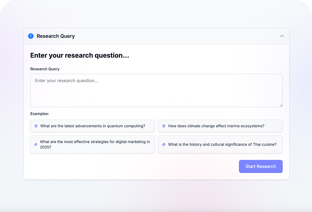Click the Enter your research question heading
Viewport: 312px width, 212px height.
80,55
